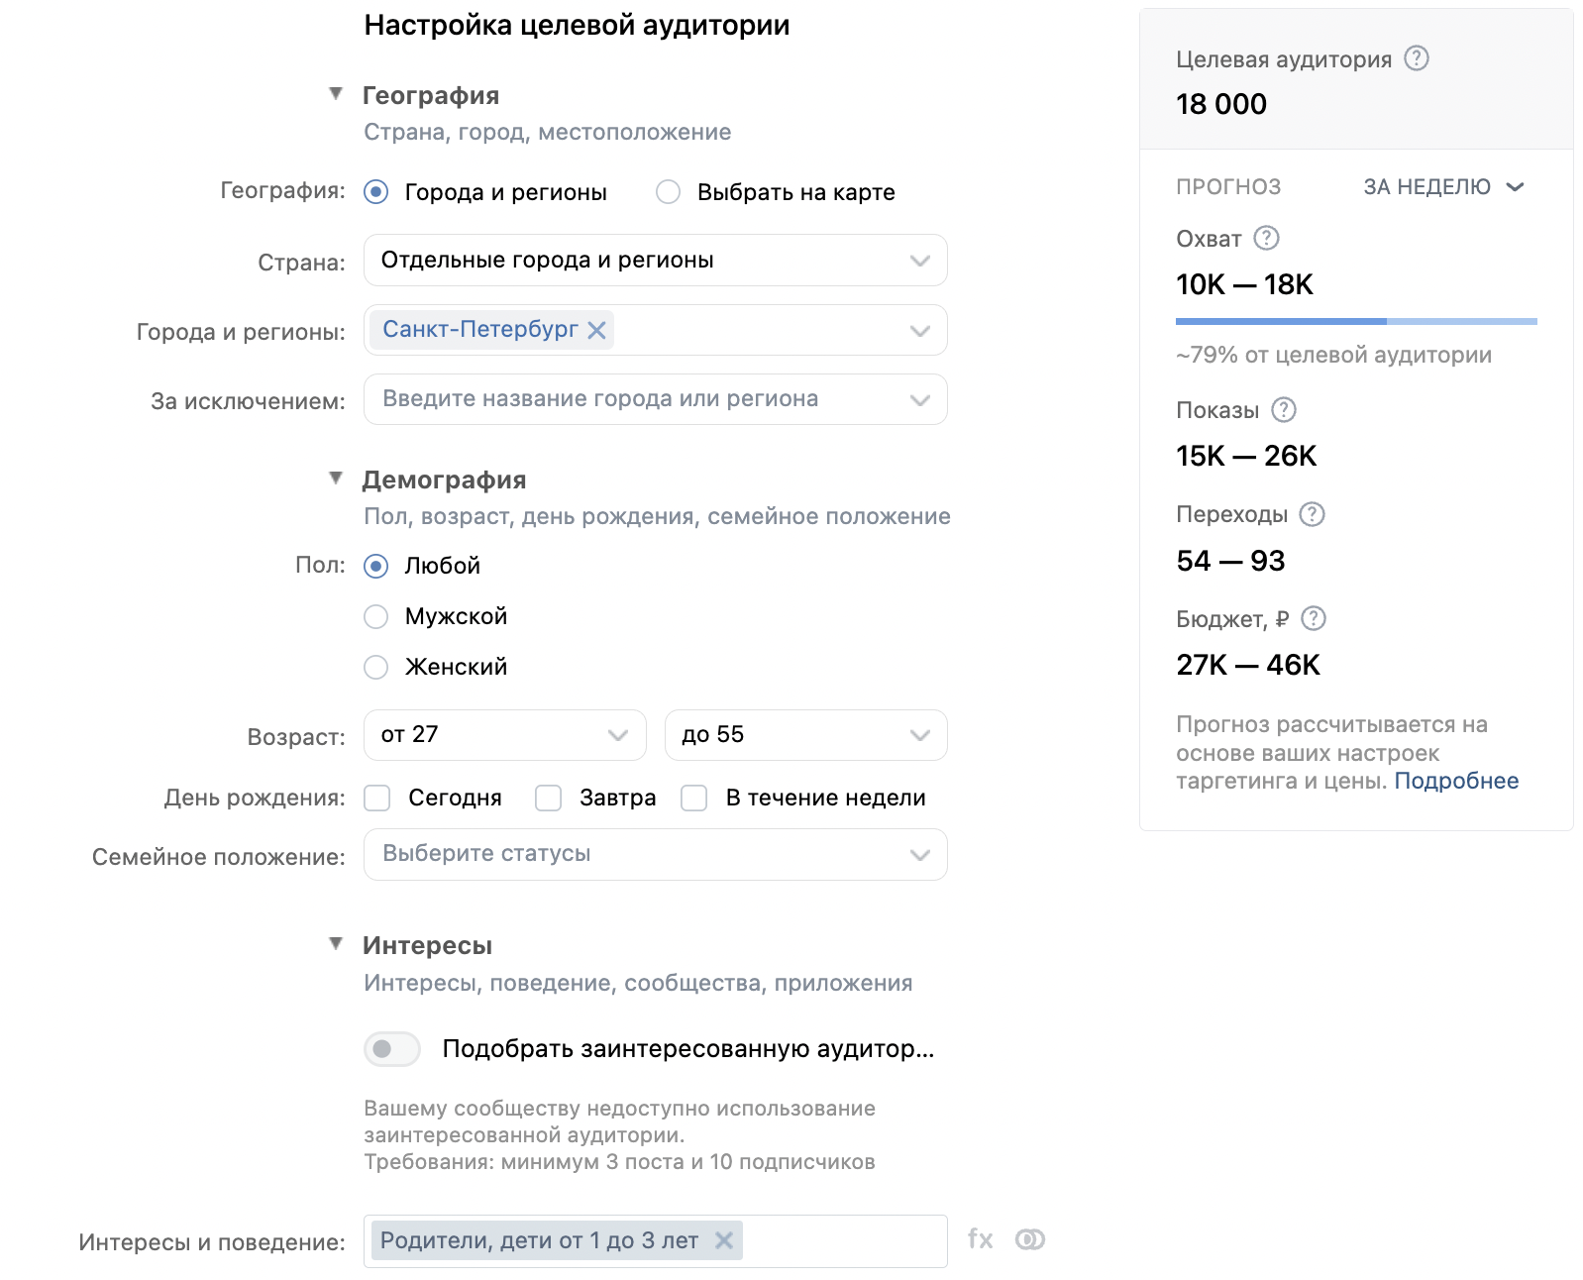Remove Родители, дети от 1 до 3 лет tag
This screenshot has width=1583, height=1280.
tap(724, 1240)
